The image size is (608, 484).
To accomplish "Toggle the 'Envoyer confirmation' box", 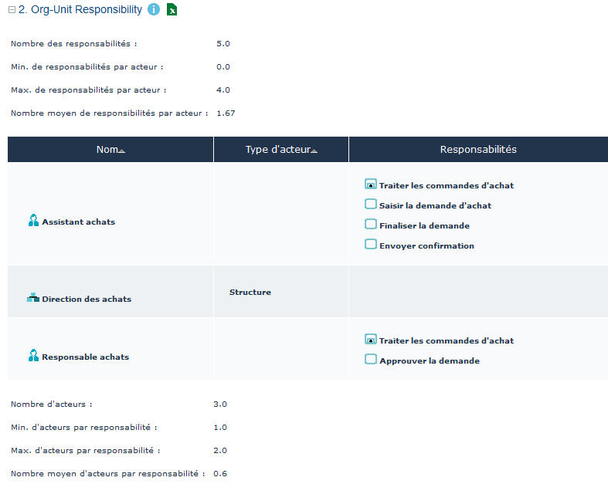I will pos(371,245).
